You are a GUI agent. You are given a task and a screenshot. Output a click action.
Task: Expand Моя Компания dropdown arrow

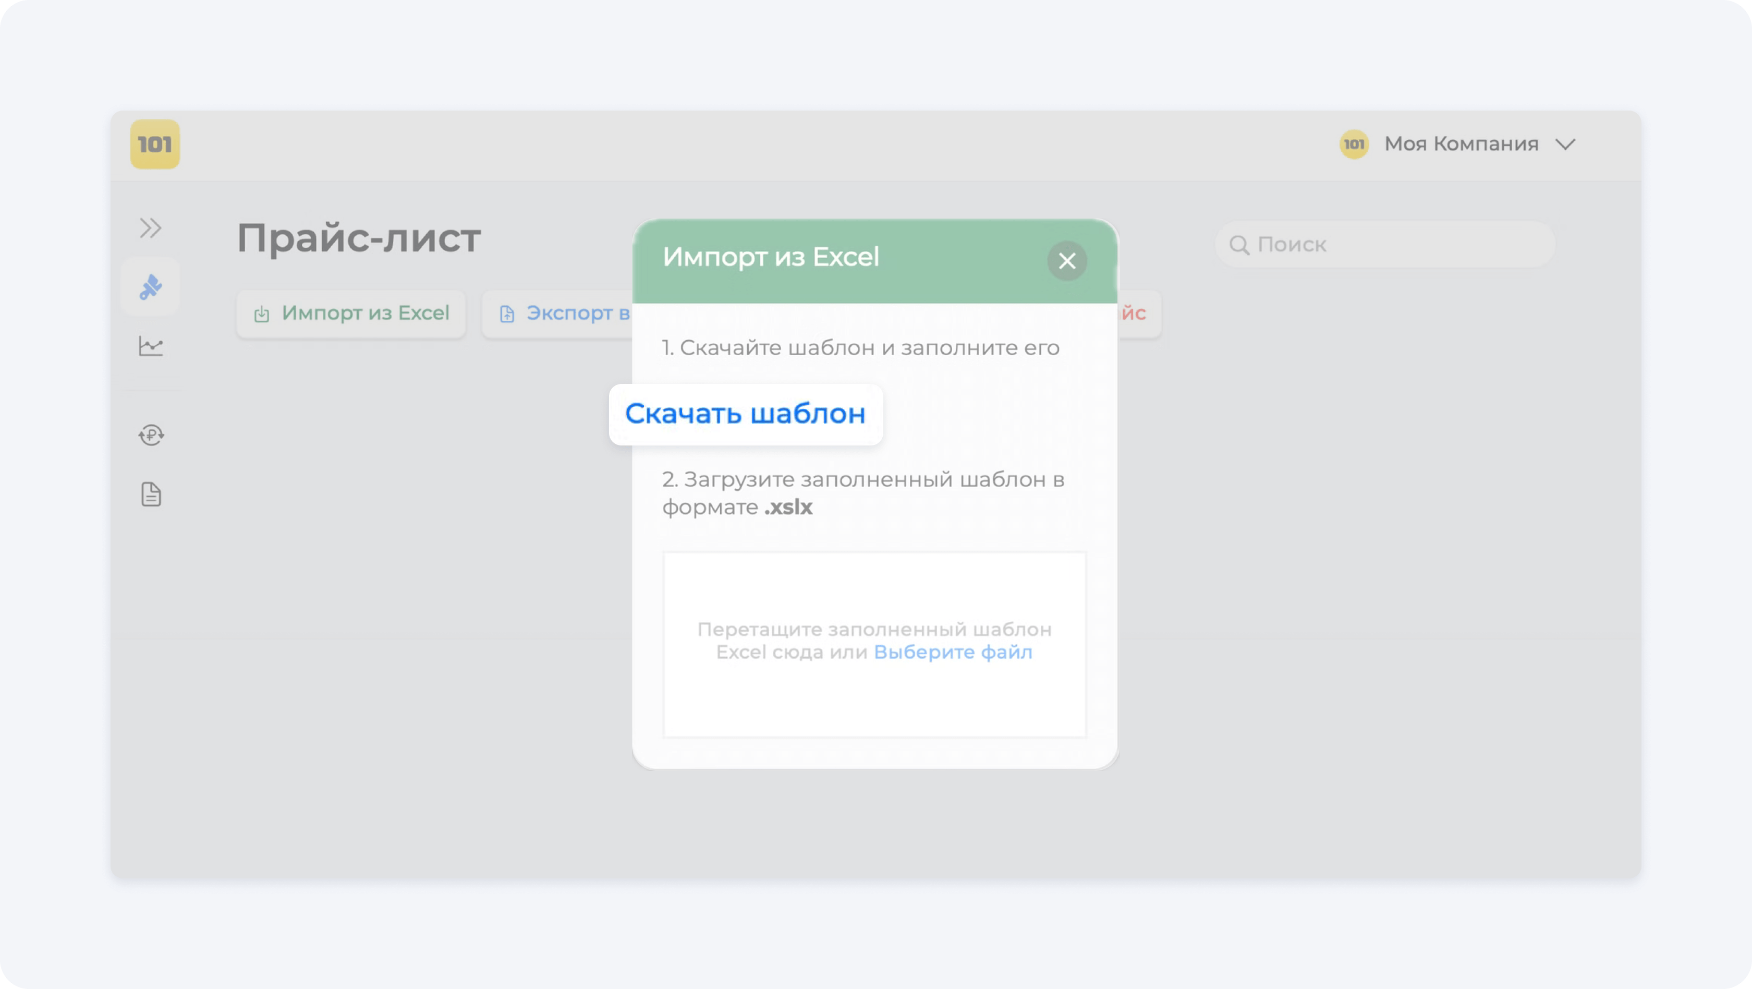[x=1565, y=144]
